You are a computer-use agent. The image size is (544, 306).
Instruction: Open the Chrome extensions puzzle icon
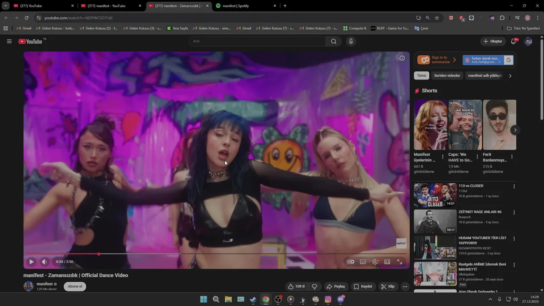click(x=502, y=18)
